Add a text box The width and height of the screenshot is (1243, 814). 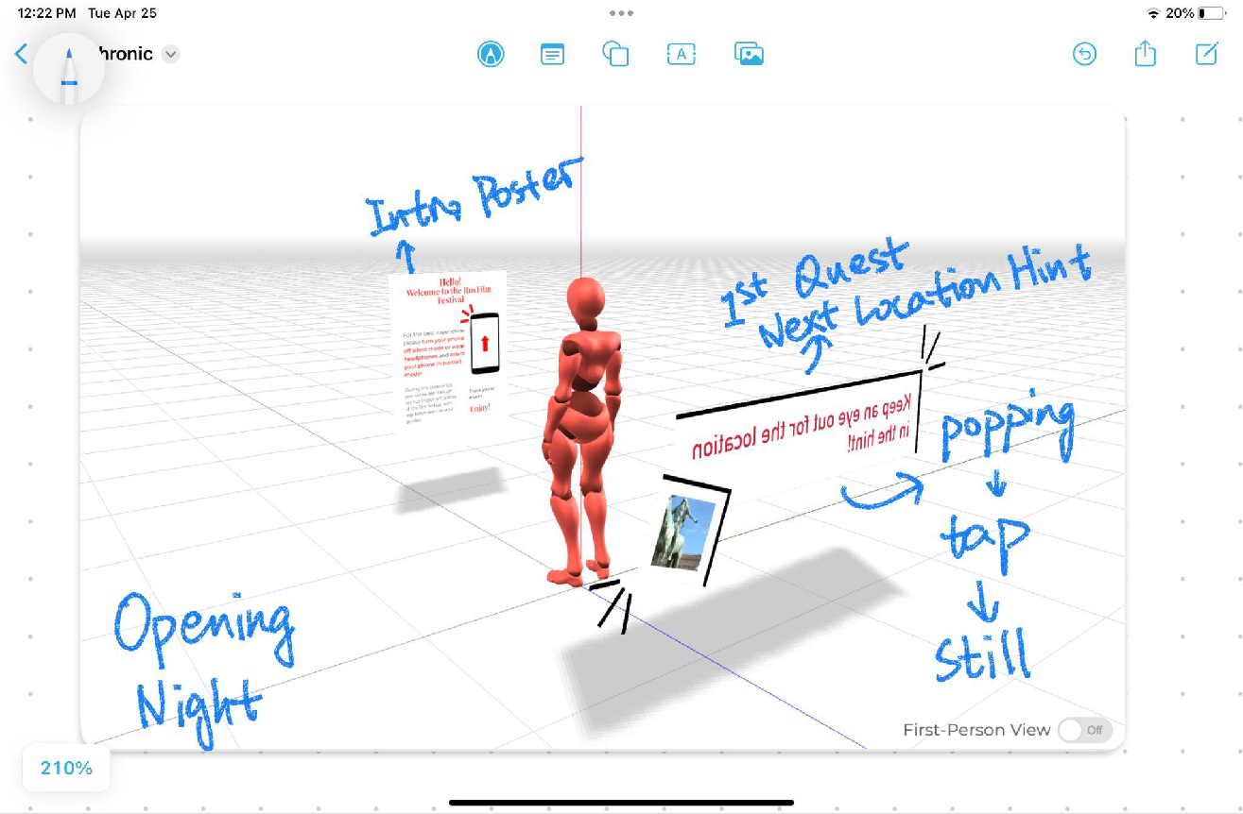coord(682,54)
